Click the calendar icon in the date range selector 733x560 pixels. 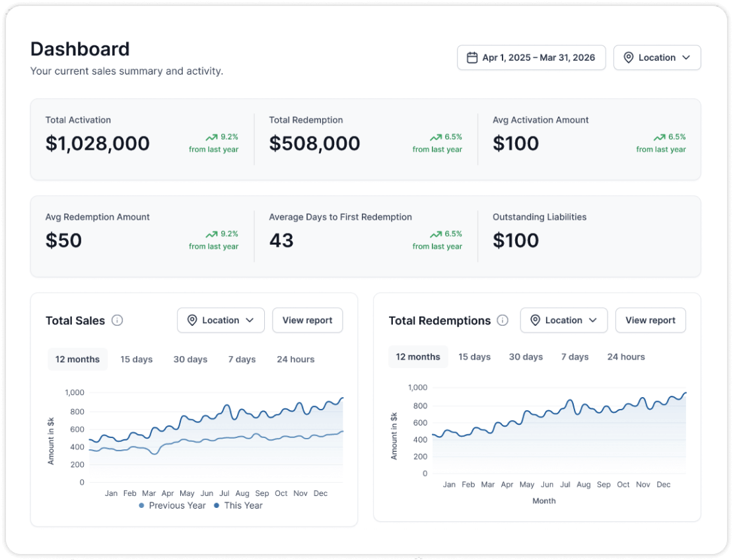pos(471,57)
